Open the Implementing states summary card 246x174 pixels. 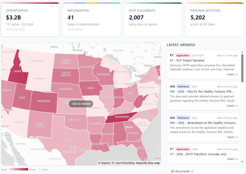pos(92,19)
